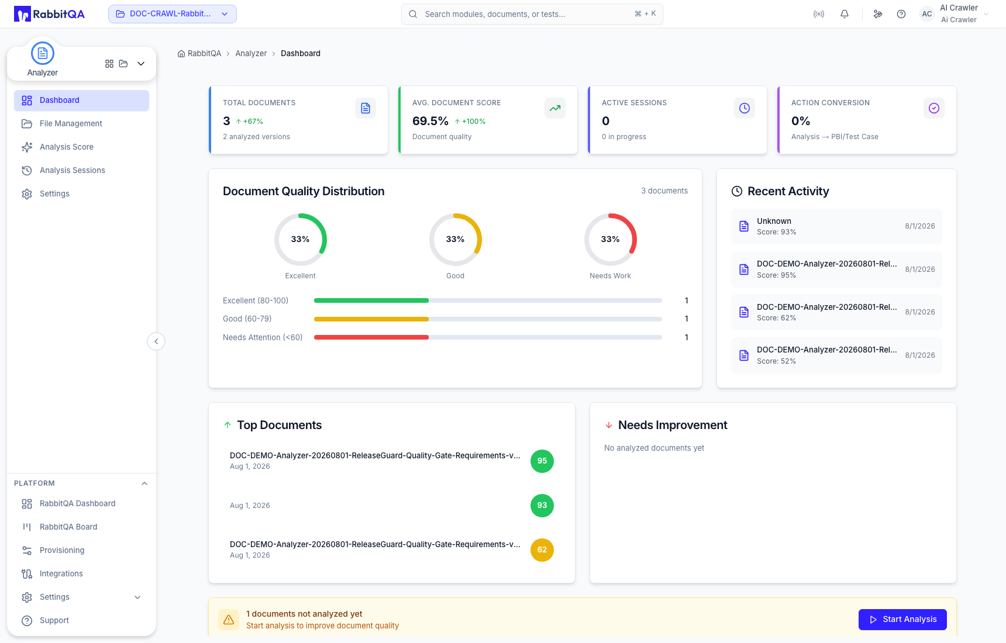
Task: Collapse the PLATFORM section
Action: coord(144,483)
